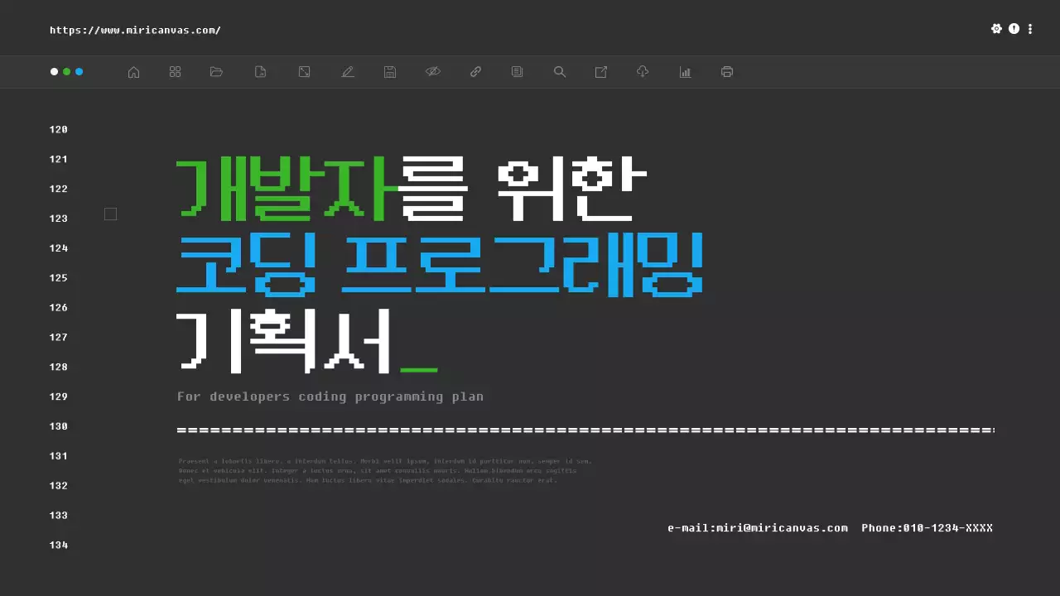Create a new document via the page icon
Viewport: 1060px width, 596px height.
260,71
